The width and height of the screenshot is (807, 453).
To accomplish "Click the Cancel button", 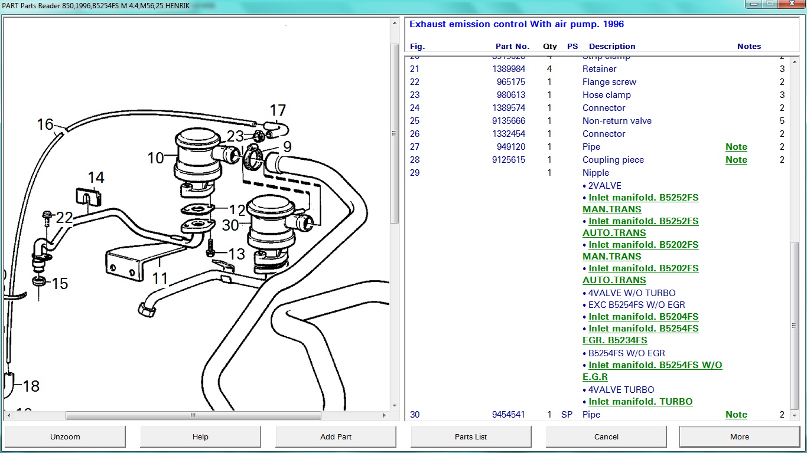I will (606, 437).
